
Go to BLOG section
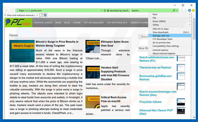pyautogui.click(x=67, y=23)
